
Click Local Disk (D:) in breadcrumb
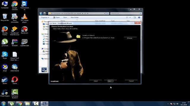(69, 14)
